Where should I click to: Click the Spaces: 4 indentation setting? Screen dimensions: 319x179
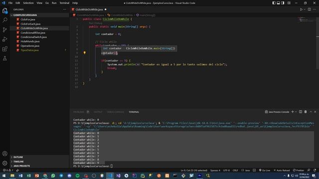[x=215, y=170]
